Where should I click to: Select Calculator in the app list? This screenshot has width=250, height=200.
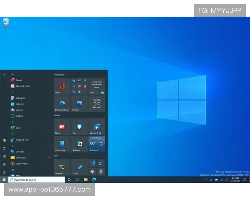click(20, 98)
